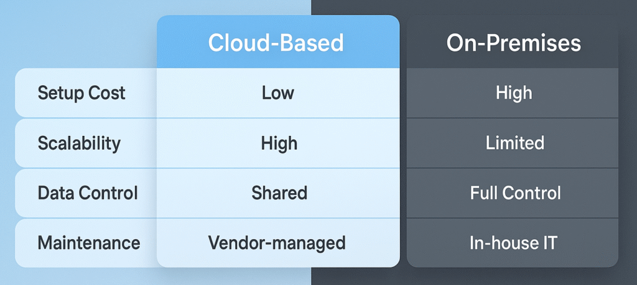Image resolution: width=637 pixels, height=285 pixels.
Task: Select the In-house IT cell
Action: click(x=513, y=243)
